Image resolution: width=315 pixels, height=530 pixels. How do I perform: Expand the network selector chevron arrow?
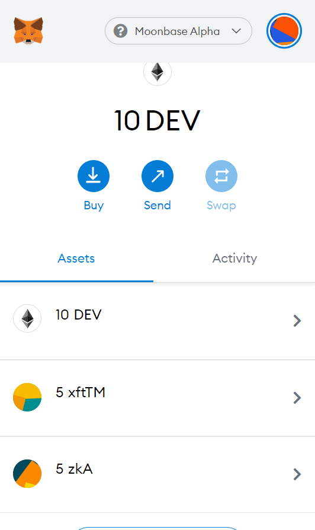coord(236,31)
